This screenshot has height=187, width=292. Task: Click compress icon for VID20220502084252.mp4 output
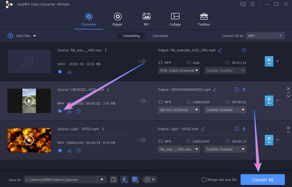coord(244,90)
